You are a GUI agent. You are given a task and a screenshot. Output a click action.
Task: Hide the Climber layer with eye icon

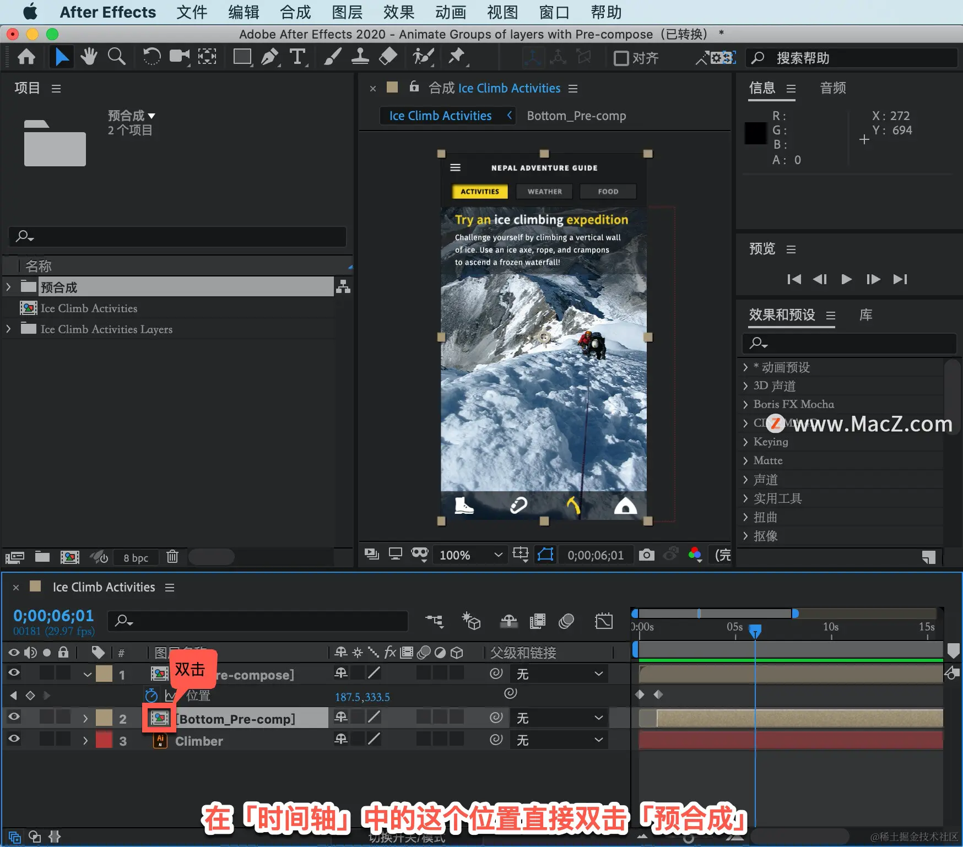[x=14, y=739]
